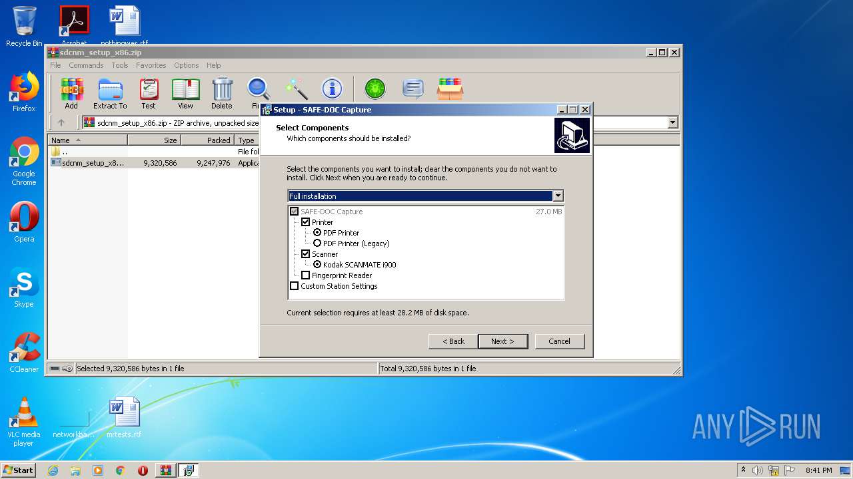Click the Next > button
Viewport: 853px width, 479px height.
tap(503, 341)
